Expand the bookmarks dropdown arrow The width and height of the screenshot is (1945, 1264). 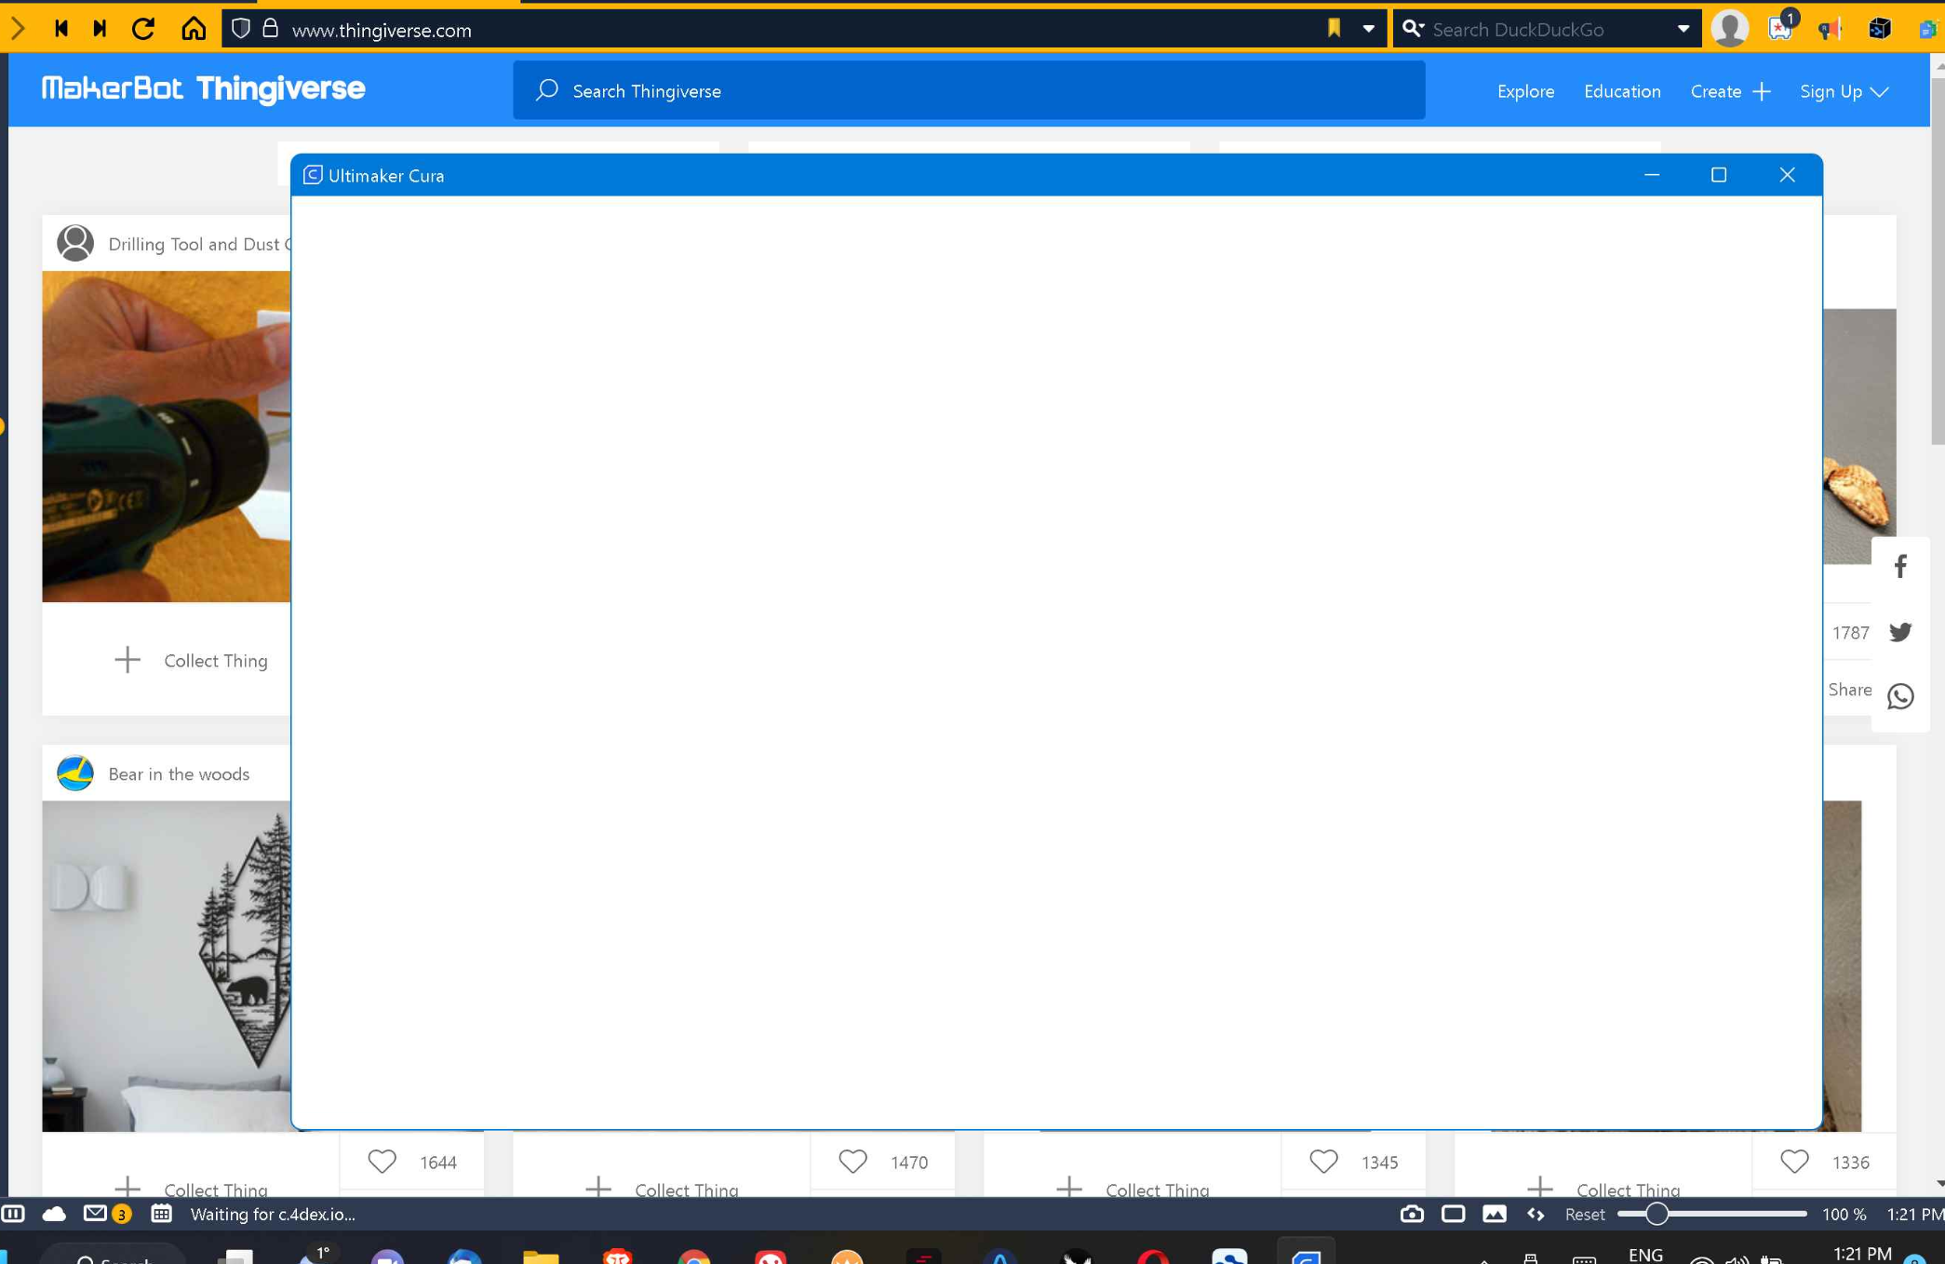point(1367,28)
